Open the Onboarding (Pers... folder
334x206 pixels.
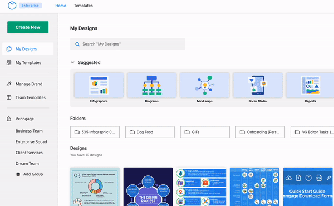(260, 132)
